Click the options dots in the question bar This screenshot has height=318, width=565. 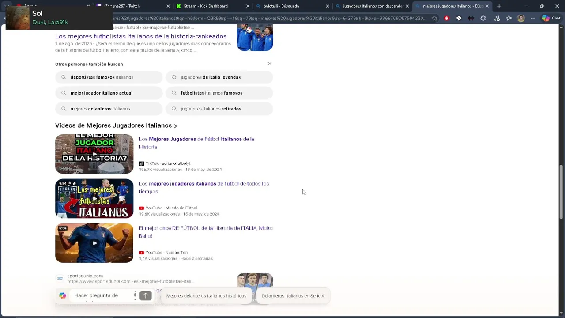pyautogui.click(x=135, y=295)
